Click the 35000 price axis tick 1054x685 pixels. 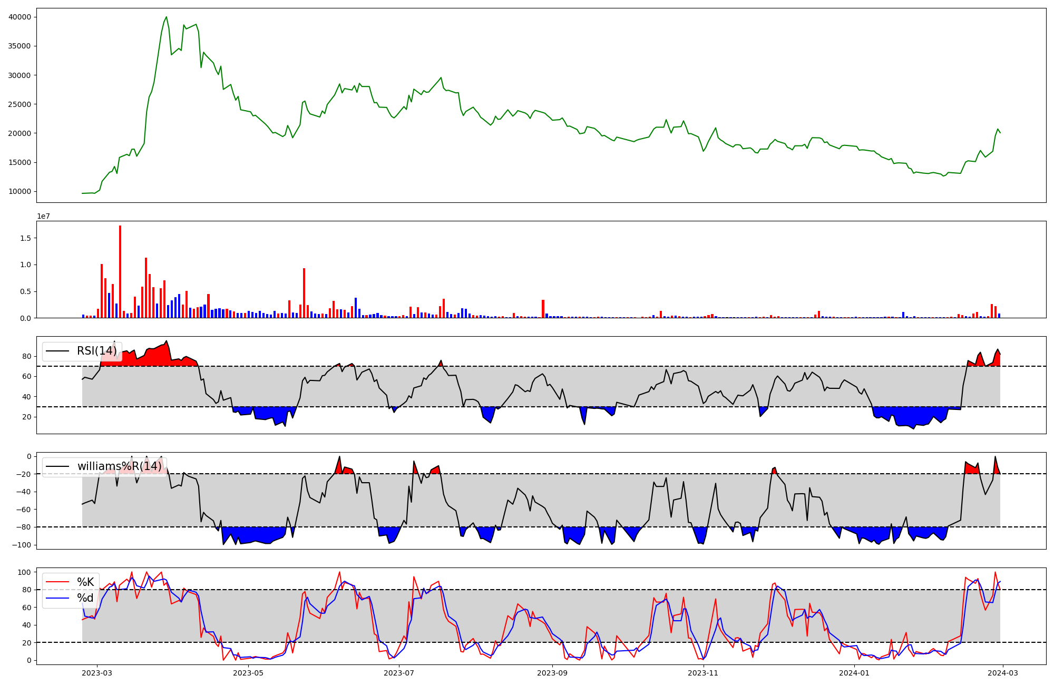pos(20,46)
